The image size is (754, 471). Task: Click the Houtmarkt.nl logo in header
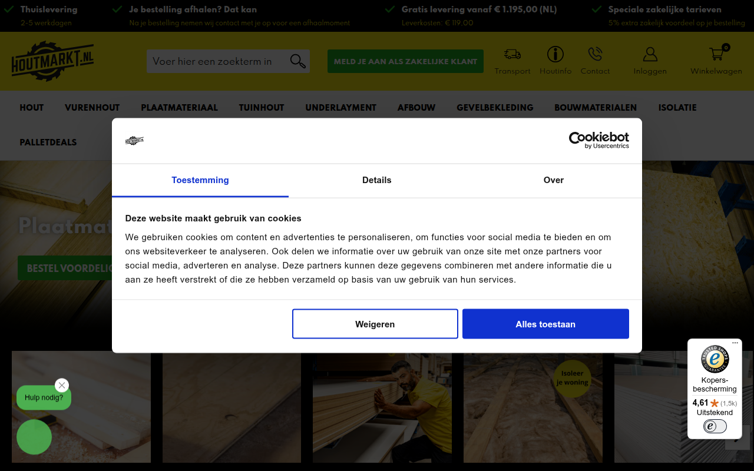point(52,61)
